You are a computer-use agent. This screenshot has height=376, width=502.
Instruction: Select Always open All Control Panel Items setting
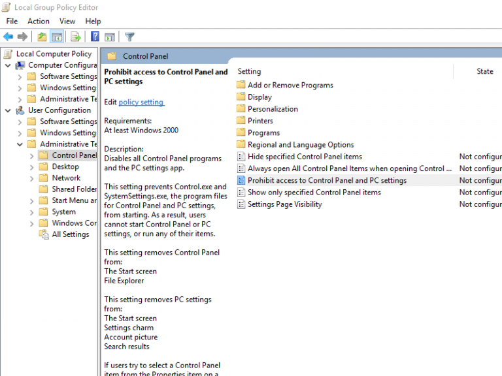pos(350,168)
